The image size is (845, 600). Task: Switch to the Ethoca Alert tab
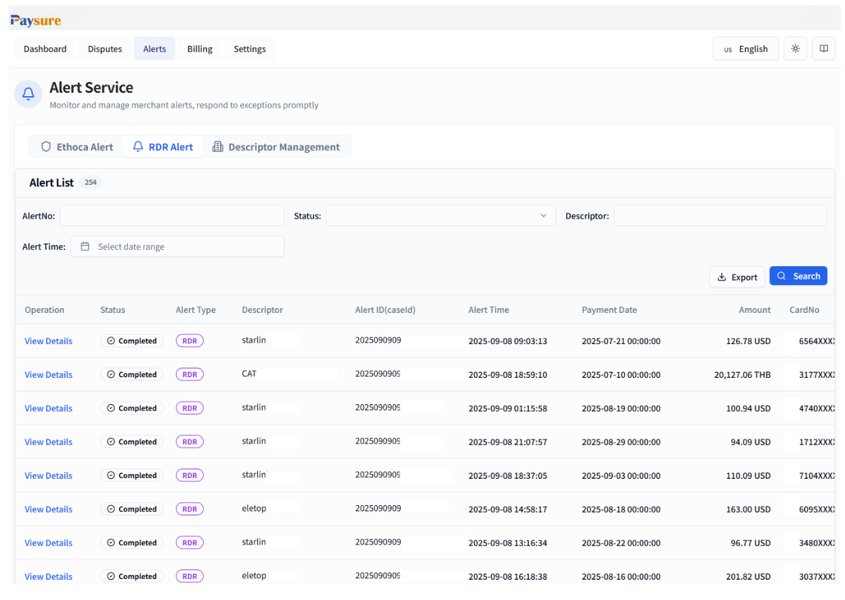pos(77,147)
